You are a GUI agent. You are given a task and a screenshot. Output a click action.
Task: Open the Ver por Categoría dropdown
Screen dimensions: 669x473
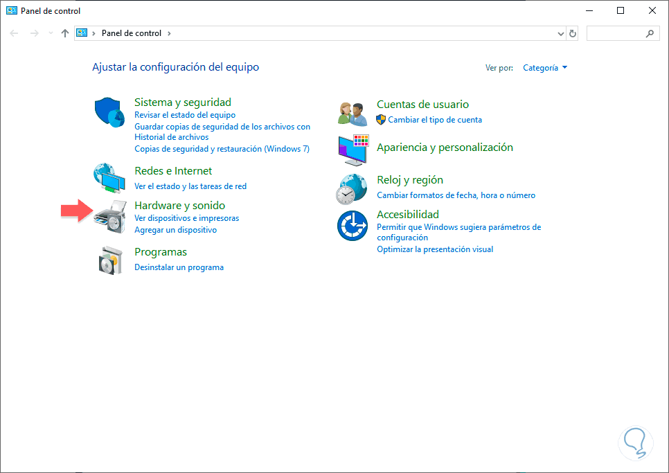(545, 68)
